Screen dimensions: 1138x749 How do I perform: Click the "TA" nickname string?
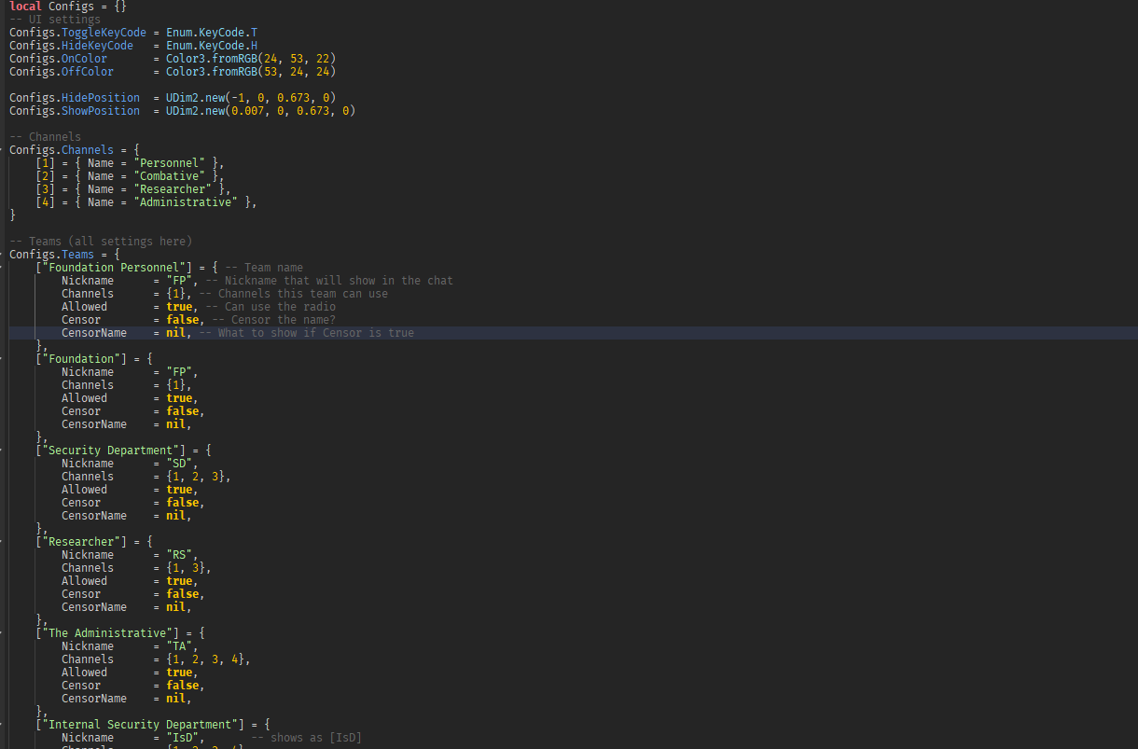pos(179,646)
